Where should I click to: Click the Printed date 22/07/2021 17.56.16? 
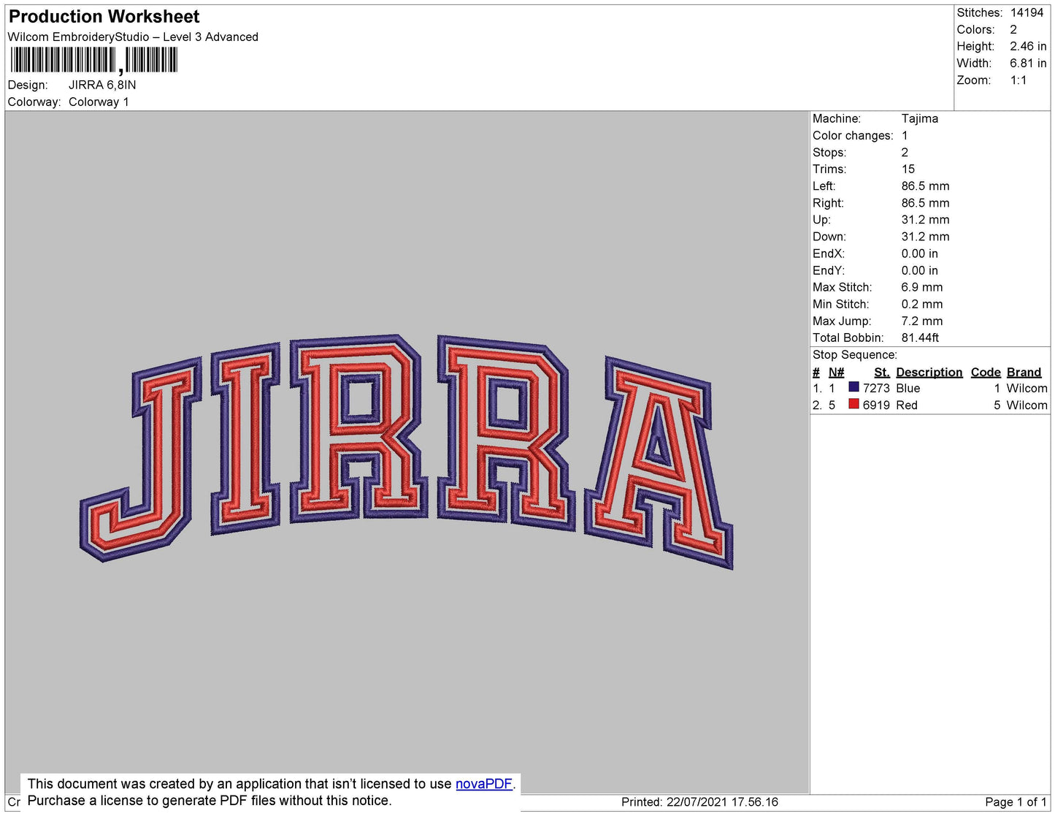tap(722, 802)
